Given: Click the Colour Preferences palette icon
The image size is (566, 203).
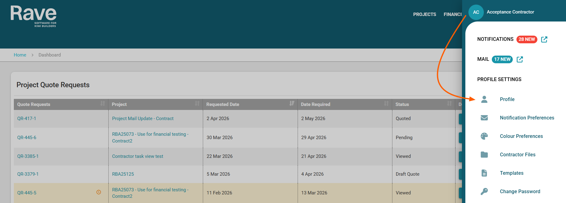Looking at the screenshot, I should coord(484,136).
